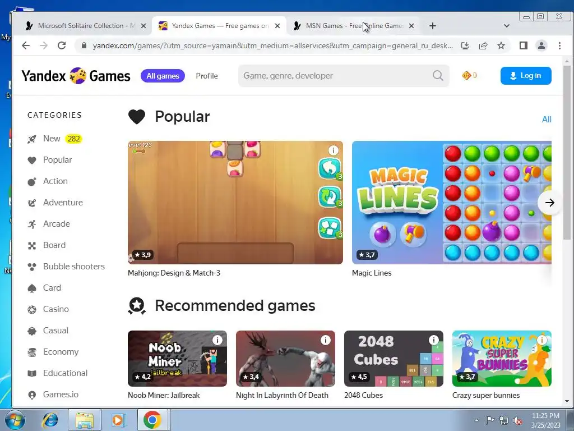
Task: Open Windows Media Player from taskbar
Action: 118,420
